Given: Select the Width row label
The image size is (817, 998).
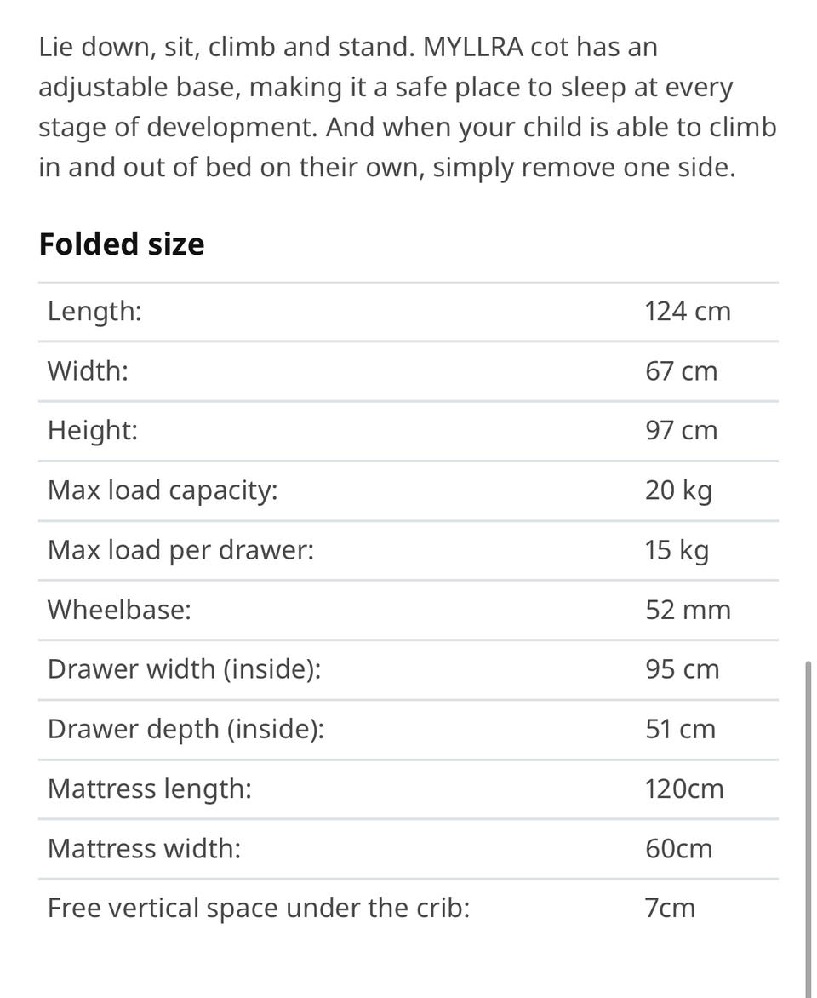Looking at the screenshot, I should (x=88, y=371).
